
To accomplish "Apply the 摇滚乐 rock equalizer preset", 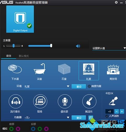I will [89, 101].
